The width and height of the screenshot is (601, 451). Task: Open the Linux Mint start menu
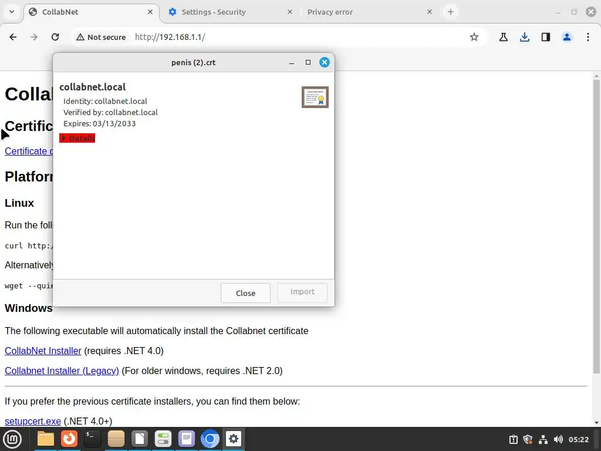pyautogui.click(x=12, y=439)
